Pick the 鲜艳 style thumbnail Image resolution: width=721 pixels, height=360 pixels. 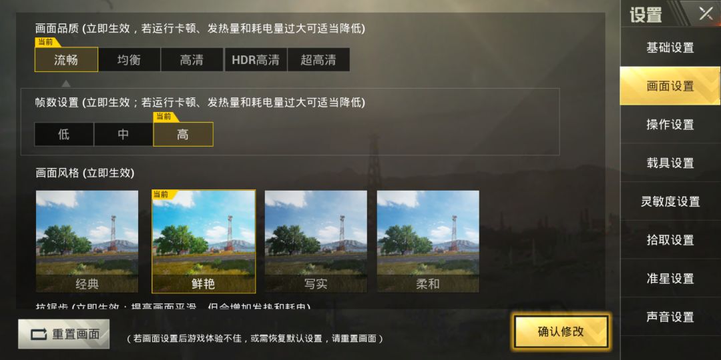[204, 241]
